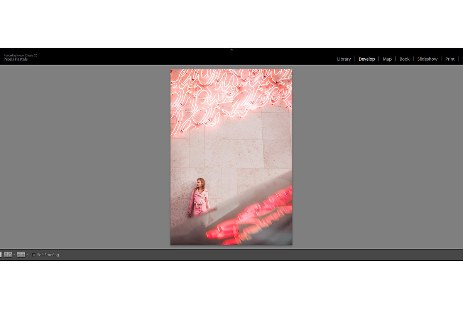
Task: Click the Adobe Lightroom Classic CC title
Action: (20, 56)
